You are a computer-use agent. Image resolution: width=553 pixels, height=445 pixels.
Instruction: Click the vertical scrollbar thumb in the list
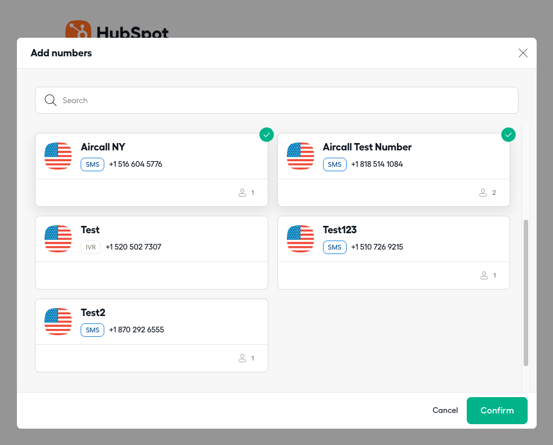pos(526,293)
